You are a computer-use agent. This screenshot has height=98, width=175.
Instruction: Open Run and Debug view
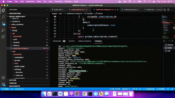3,30
